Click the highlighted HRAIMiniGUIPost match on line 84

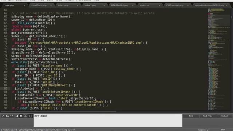[55, 86]
